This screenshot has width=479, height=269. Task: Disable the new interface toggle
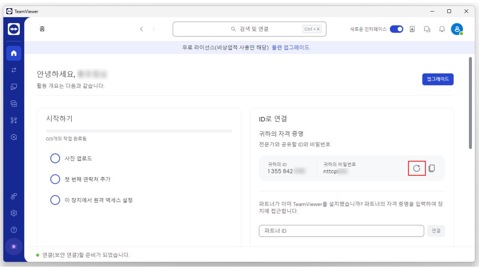pos(396,29)
